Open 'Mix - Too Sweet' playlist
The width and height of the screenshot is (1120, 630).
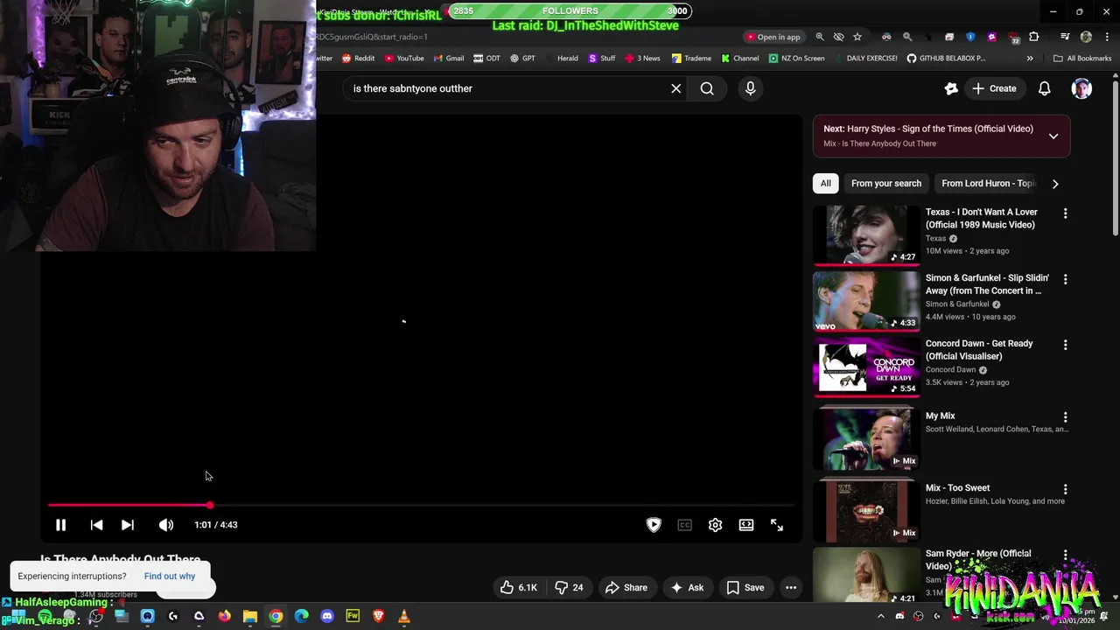click(866, 510)
